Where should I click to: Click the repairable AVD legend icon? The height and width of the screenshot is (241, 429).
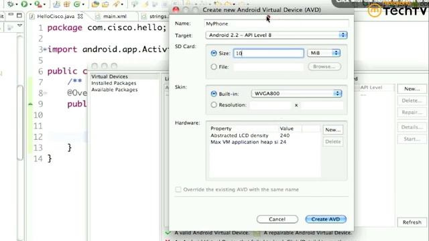[x=256, y=233]
